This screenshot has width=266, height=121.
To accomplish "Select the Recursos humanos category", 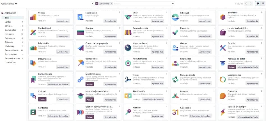I will (13, 50).
